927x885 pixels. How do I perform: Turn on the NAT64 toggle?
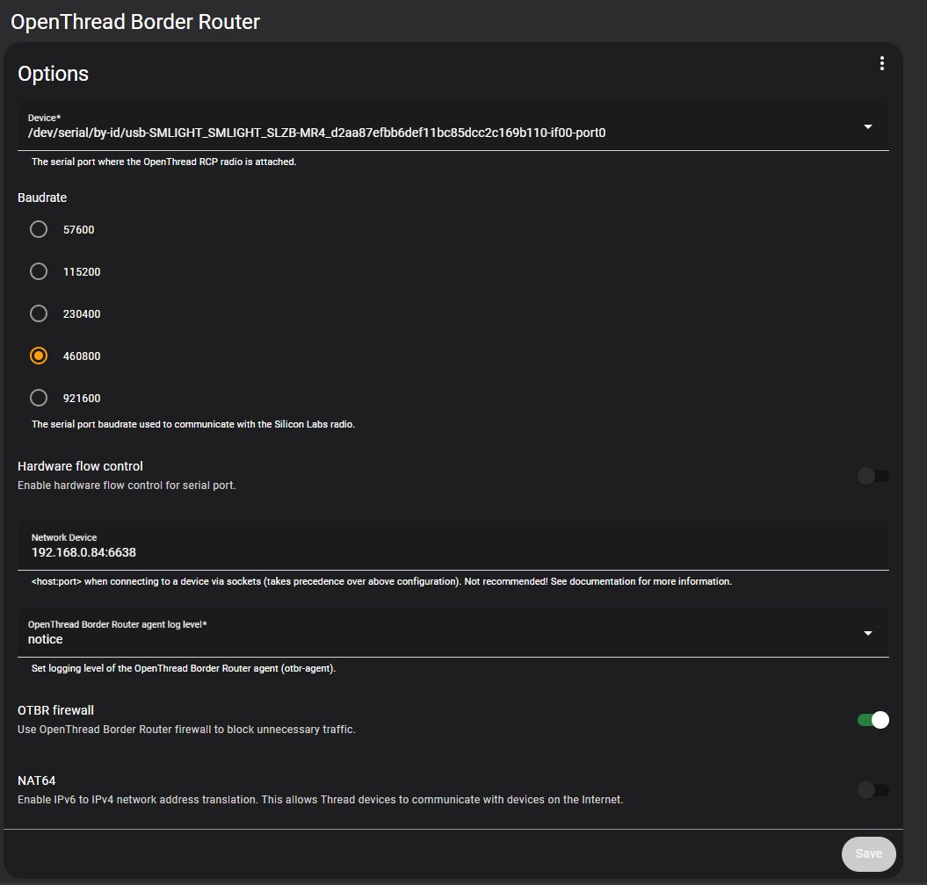873,790
